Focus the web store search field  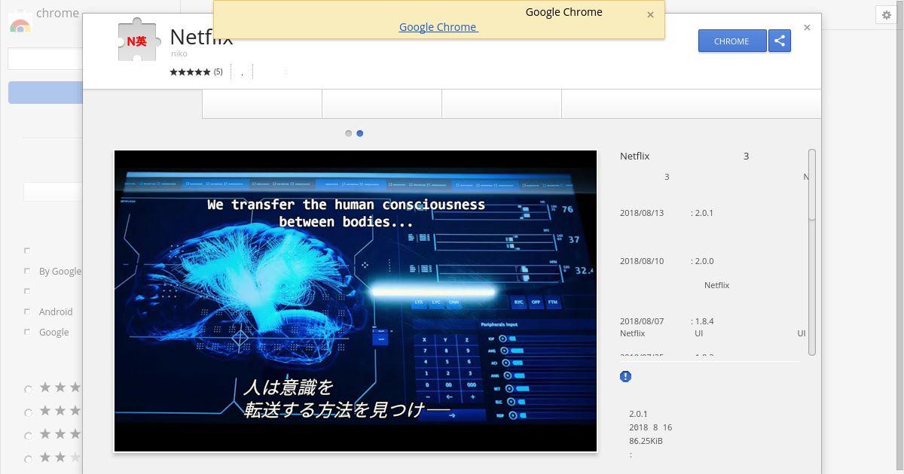pyautogui.click(x=45, y=59)
